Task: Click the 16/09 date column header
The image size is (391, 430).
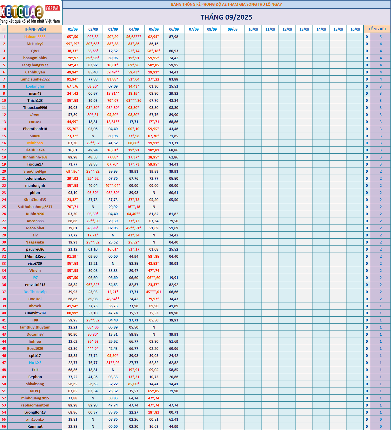Action: (x=355, y=29)
